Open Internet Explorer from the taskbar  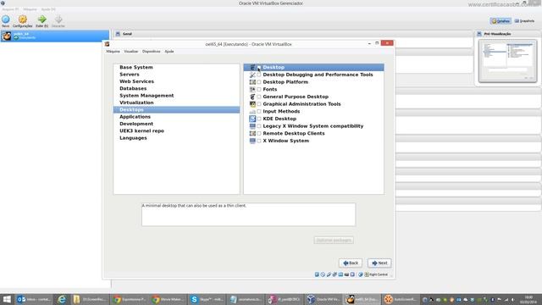pyautogui.click(x=62, y=299)
